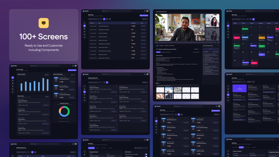Viewport: 279px width, 157px height.
Task: Click Join Now for Q4 Marketing Launch
Action: [x=72, y=82]
